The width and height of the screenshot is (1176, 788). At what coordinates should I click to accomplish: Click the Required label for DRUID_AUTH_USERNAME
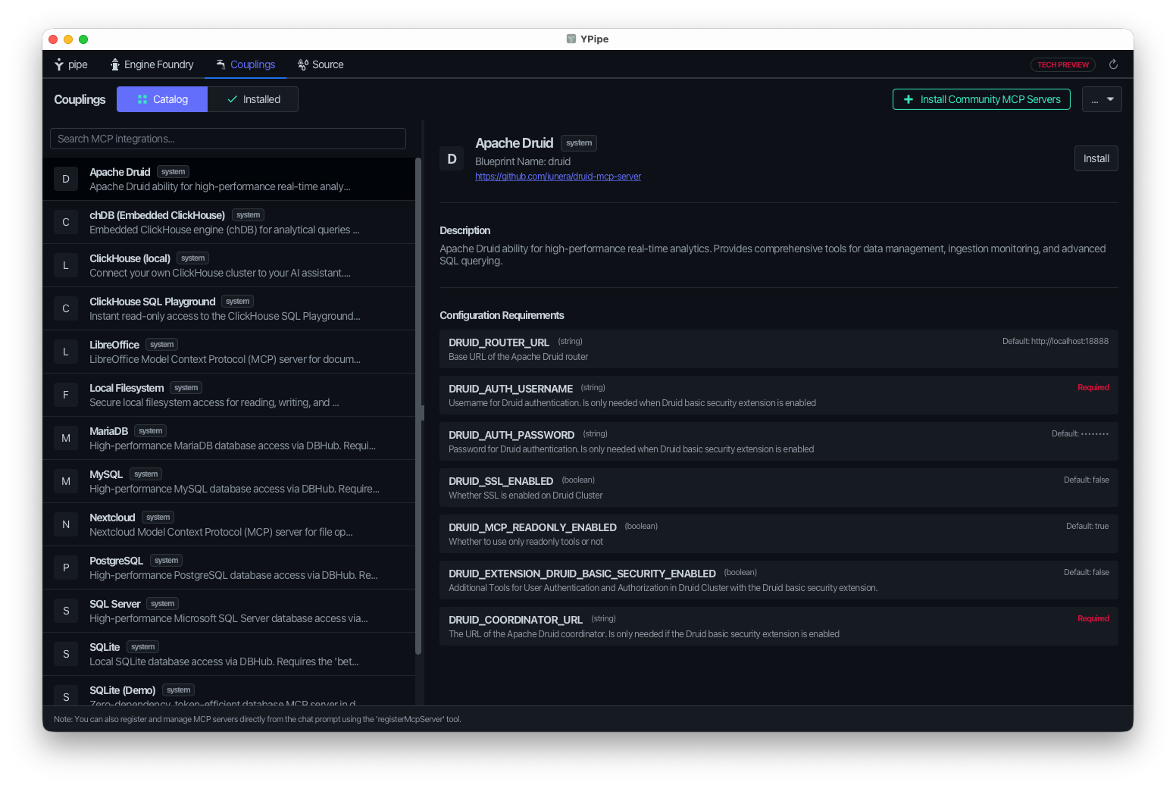(x=1093, y=387)
